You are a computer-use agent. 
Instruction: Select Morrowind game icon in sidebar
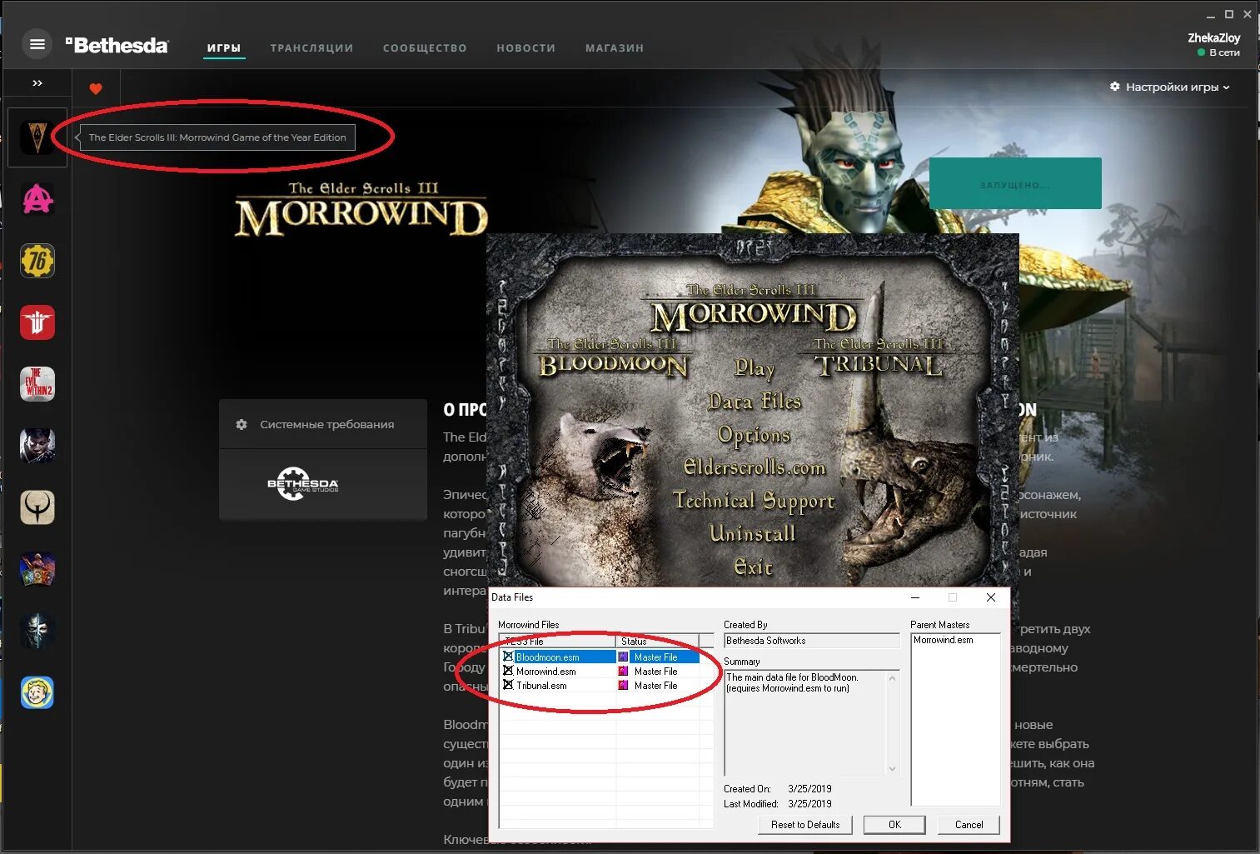[37, 137]
